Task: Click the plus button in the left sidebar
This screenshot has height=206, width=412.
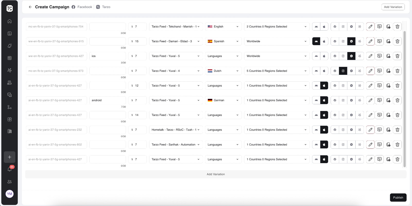Action: tap(10, 157)
